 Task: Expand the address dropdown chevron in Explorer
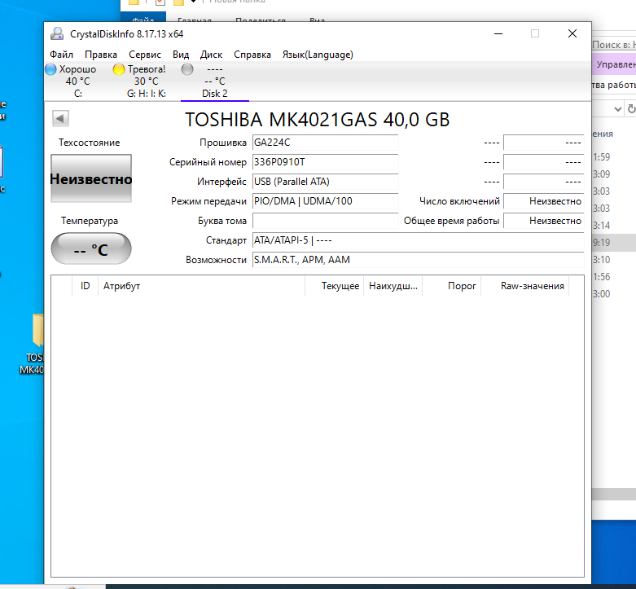coord(617,108)
